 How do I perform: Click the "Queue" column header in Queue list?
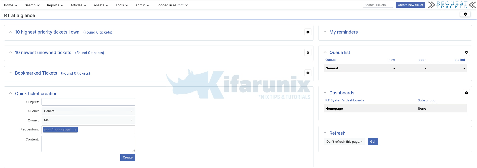pyautogui.click(x=331, y=60)
